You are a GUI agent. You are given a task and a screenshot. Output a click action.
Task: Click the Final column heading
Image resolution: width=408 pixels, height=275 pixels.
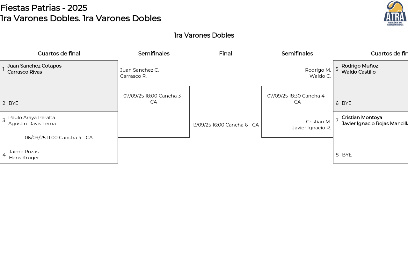coord(225,54)
